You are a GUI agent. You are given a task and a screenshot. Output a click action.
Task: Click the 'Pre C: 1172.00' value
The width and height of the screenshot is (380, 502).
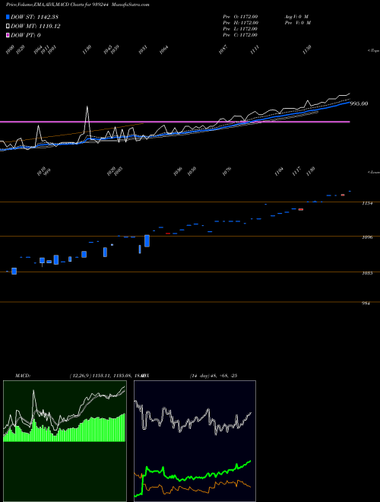[240, 35]
